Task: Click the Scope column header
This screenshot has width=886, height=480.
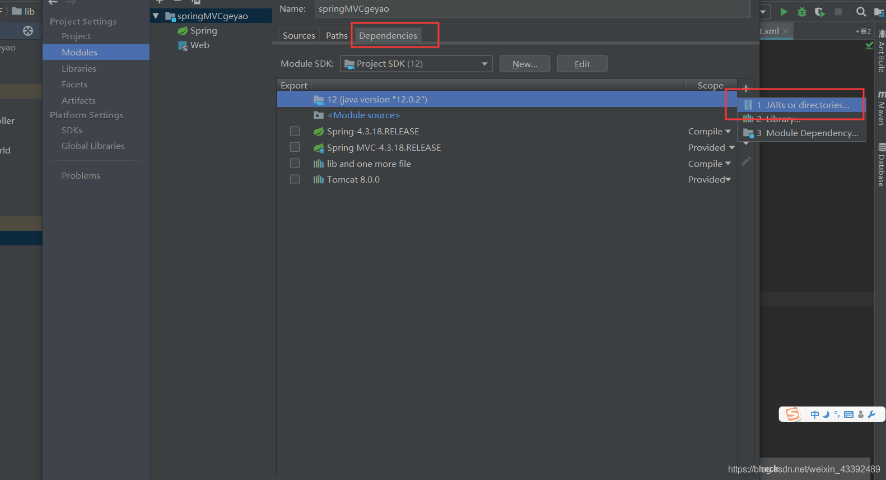Action: [x=710, y=85]
